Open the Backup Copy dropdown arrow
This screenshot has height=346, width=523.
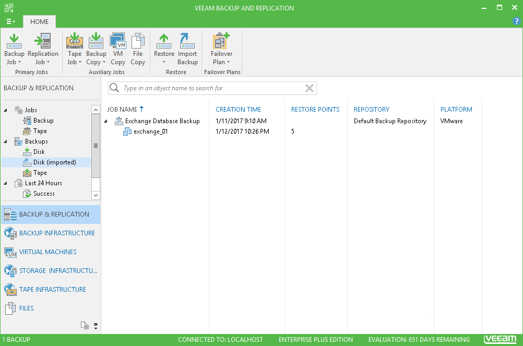click(104, 62)
